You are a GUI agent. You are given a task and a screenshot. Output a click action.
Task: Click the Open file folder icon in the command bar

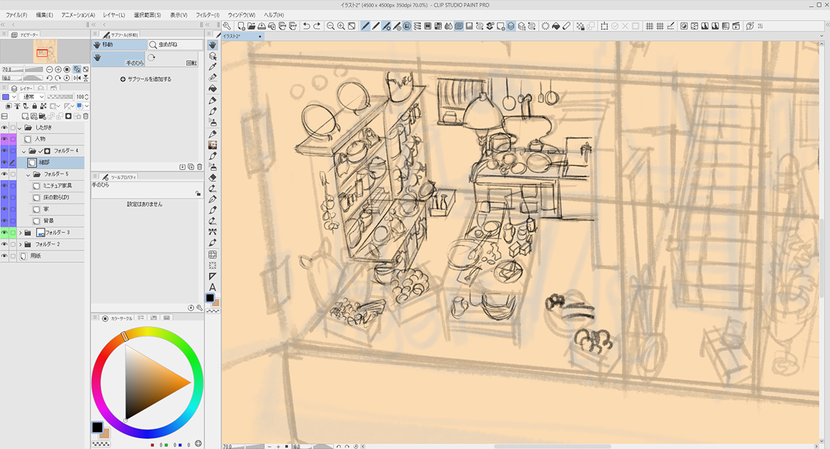click(252, 26)
